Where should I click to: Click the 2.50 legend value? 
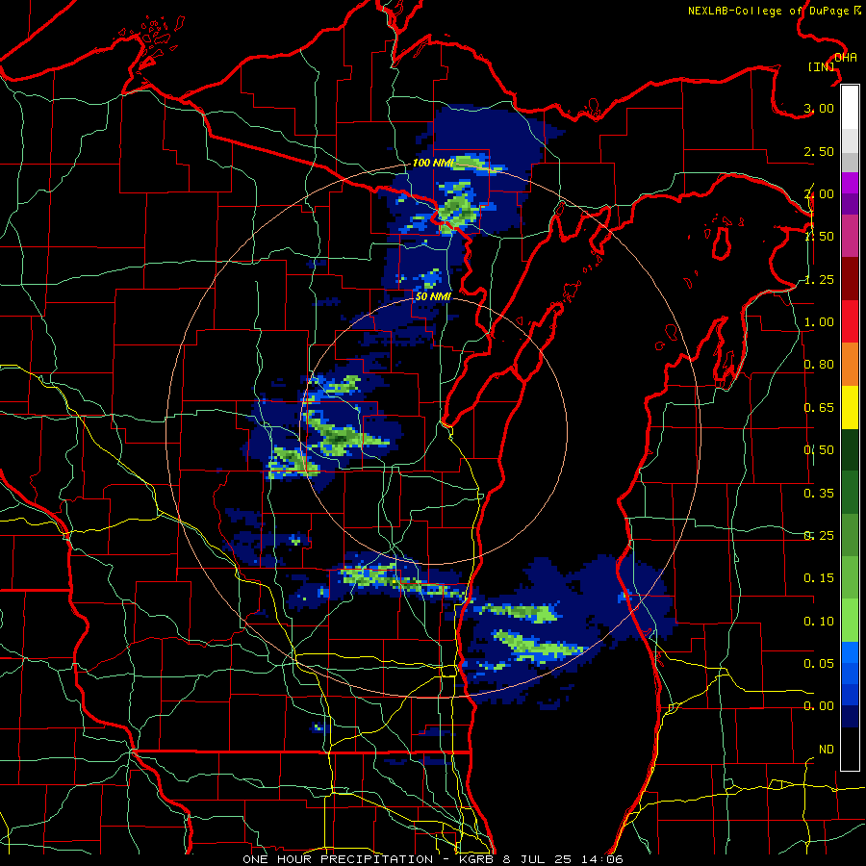click(x=819, y=151)
